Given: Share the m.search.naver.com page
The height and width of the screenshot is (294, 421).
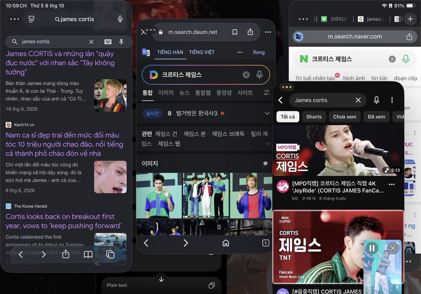Looking at the screenshot, I should 409,36.
